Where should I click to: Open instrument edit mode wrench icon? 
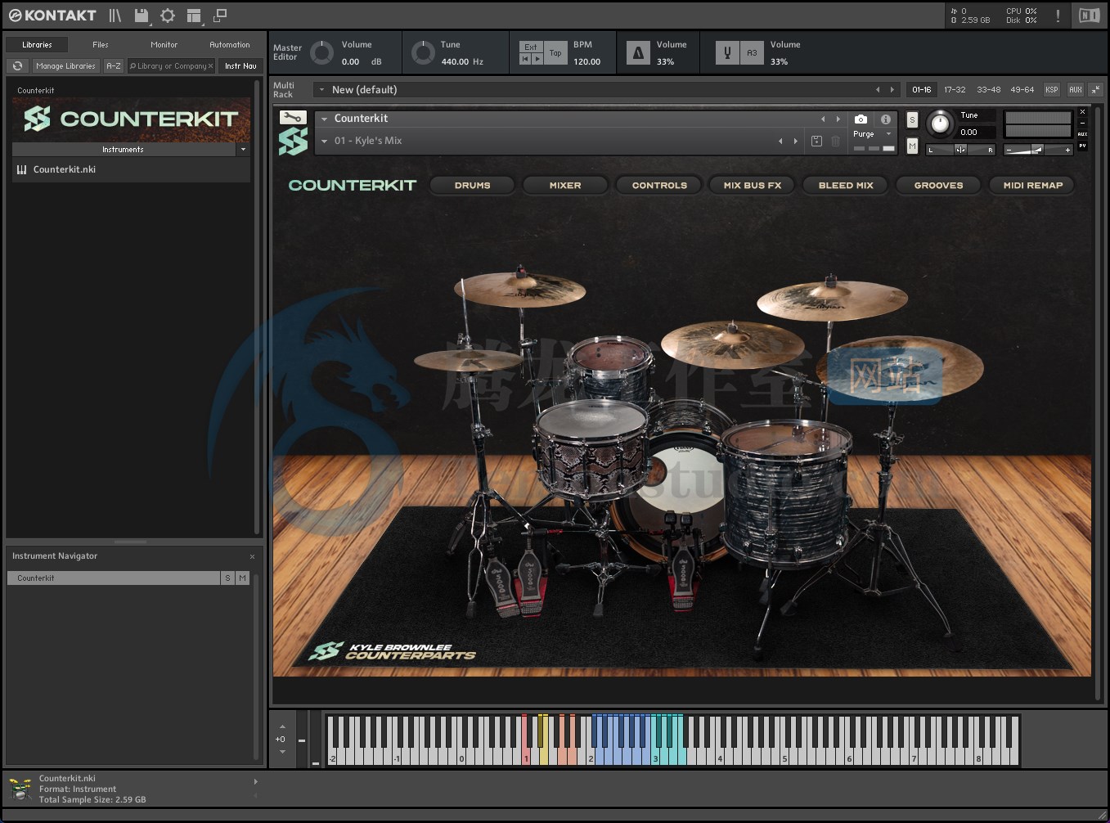(x=292, y=117)
